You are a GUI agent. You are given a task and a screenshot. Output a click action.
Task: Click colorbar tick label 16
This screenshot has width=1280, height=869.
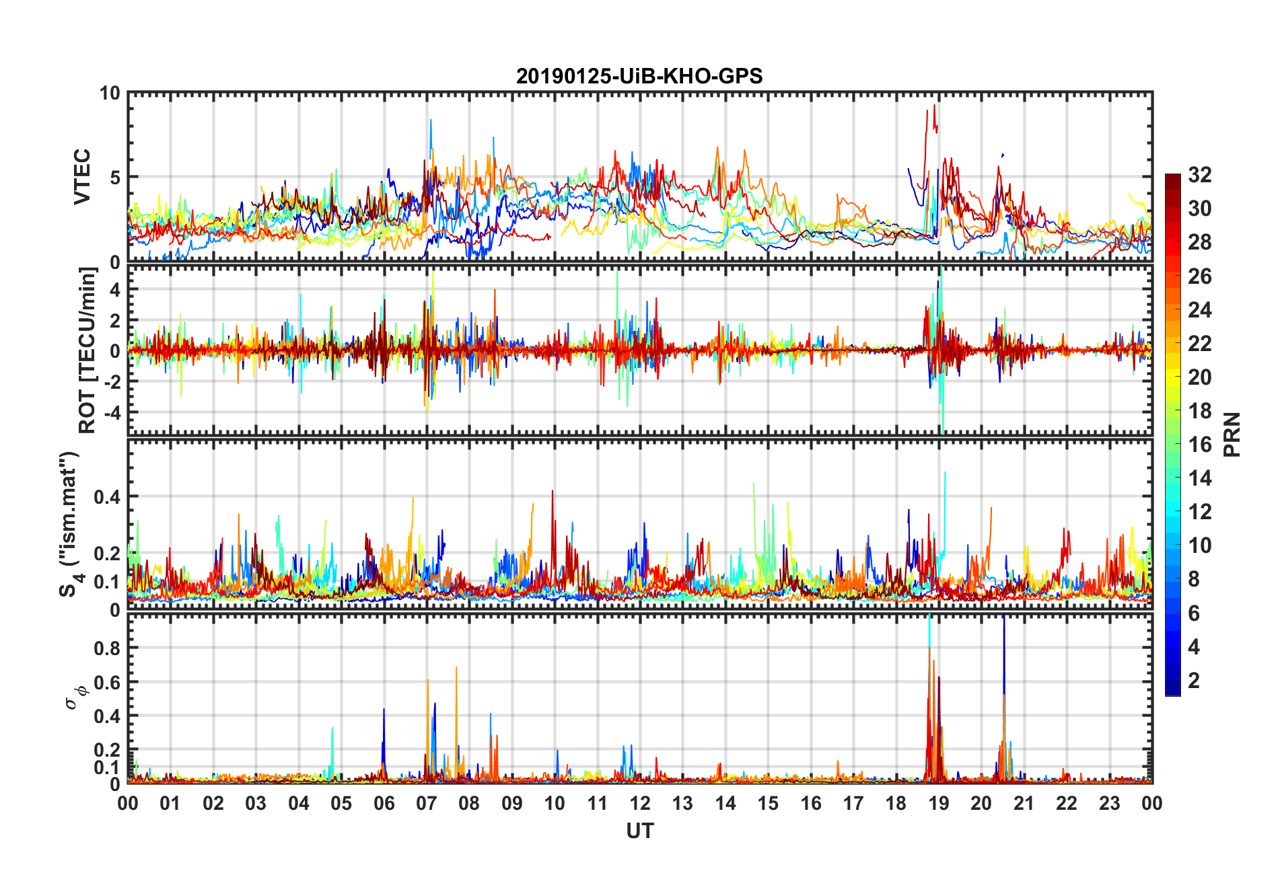tap(1200, 445)
